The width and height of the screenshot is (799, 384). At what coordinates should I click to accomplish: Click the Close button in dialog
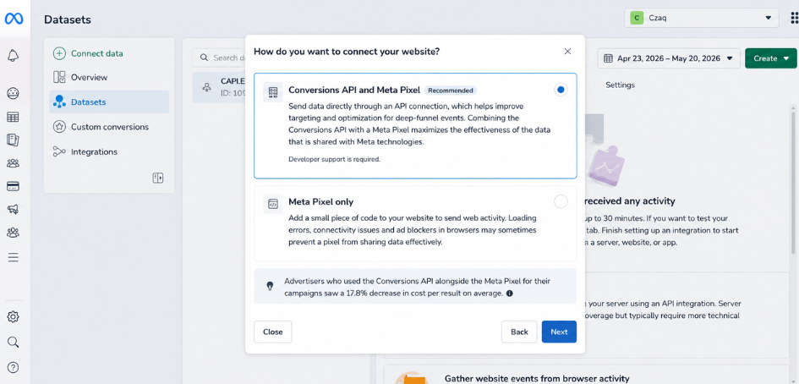pos(272,332)
